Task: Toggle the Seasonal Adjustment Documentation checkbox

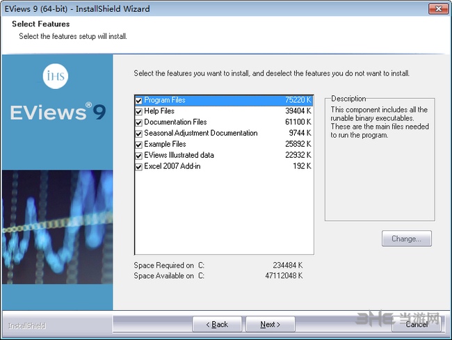Action: (139, 134)
